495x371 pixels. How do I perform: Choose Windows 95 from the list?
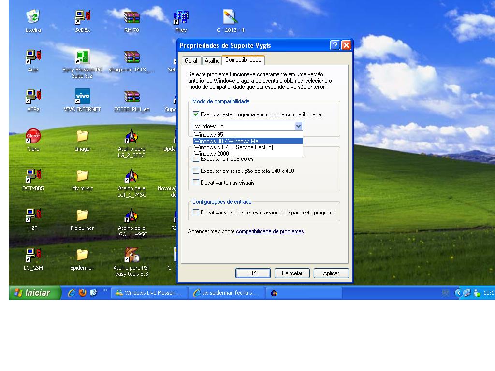tap(248, 135)
